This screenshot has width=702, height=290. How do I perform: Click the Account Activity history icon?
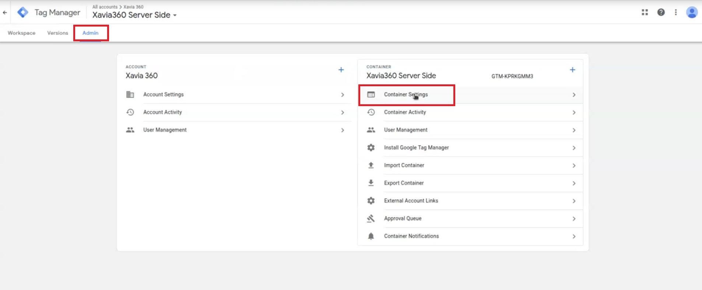click(x=130, y=112)
